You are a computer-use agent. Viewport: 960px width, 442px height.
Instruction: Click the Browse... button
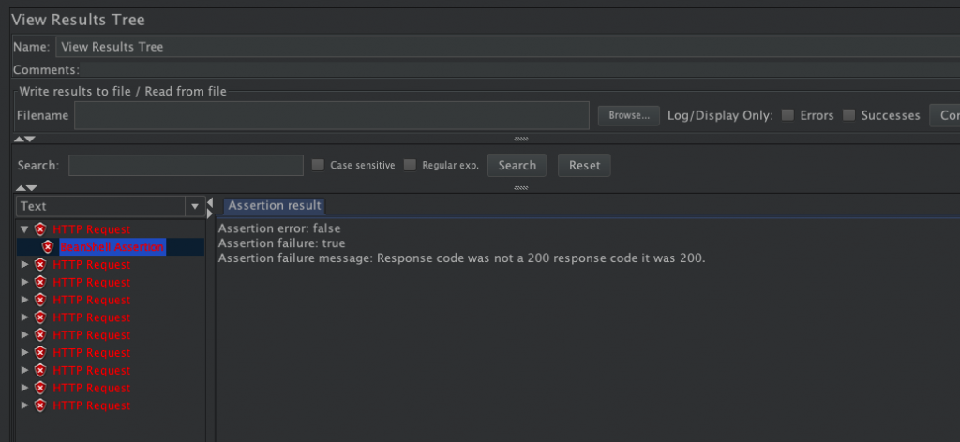[x=628, y=115]
